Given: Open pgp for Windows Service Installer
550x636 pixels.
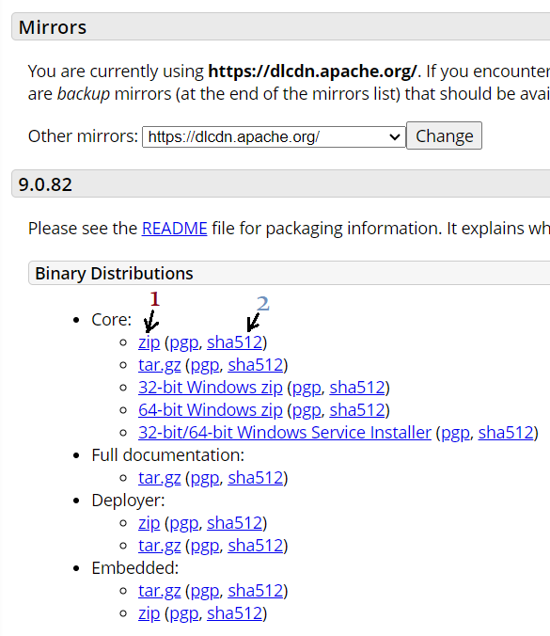Looking at the screenshot, I should (455, 433).
